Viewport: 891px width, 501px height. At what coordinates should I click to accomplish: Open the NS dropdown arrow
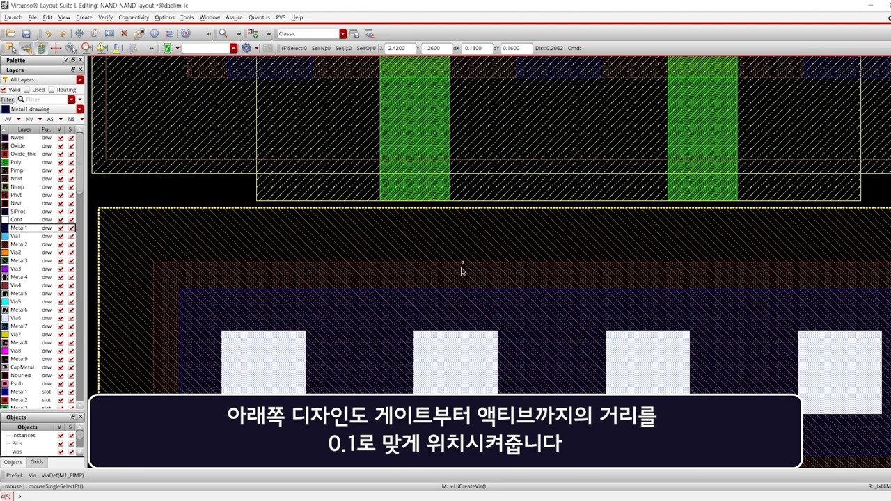tap(81, 119)
